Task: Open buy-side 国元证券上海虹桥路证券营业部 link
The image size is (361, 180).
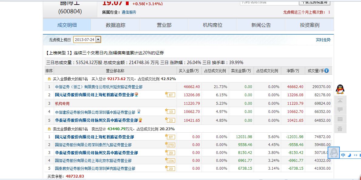Action: [x=94, y=95]
